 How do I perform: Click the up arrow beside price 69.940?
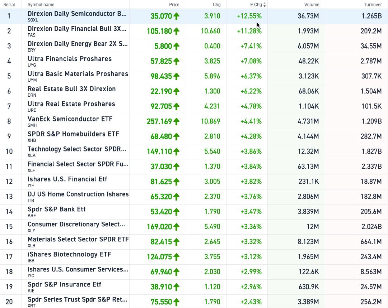pyautogui.click(x=176, y=272)
